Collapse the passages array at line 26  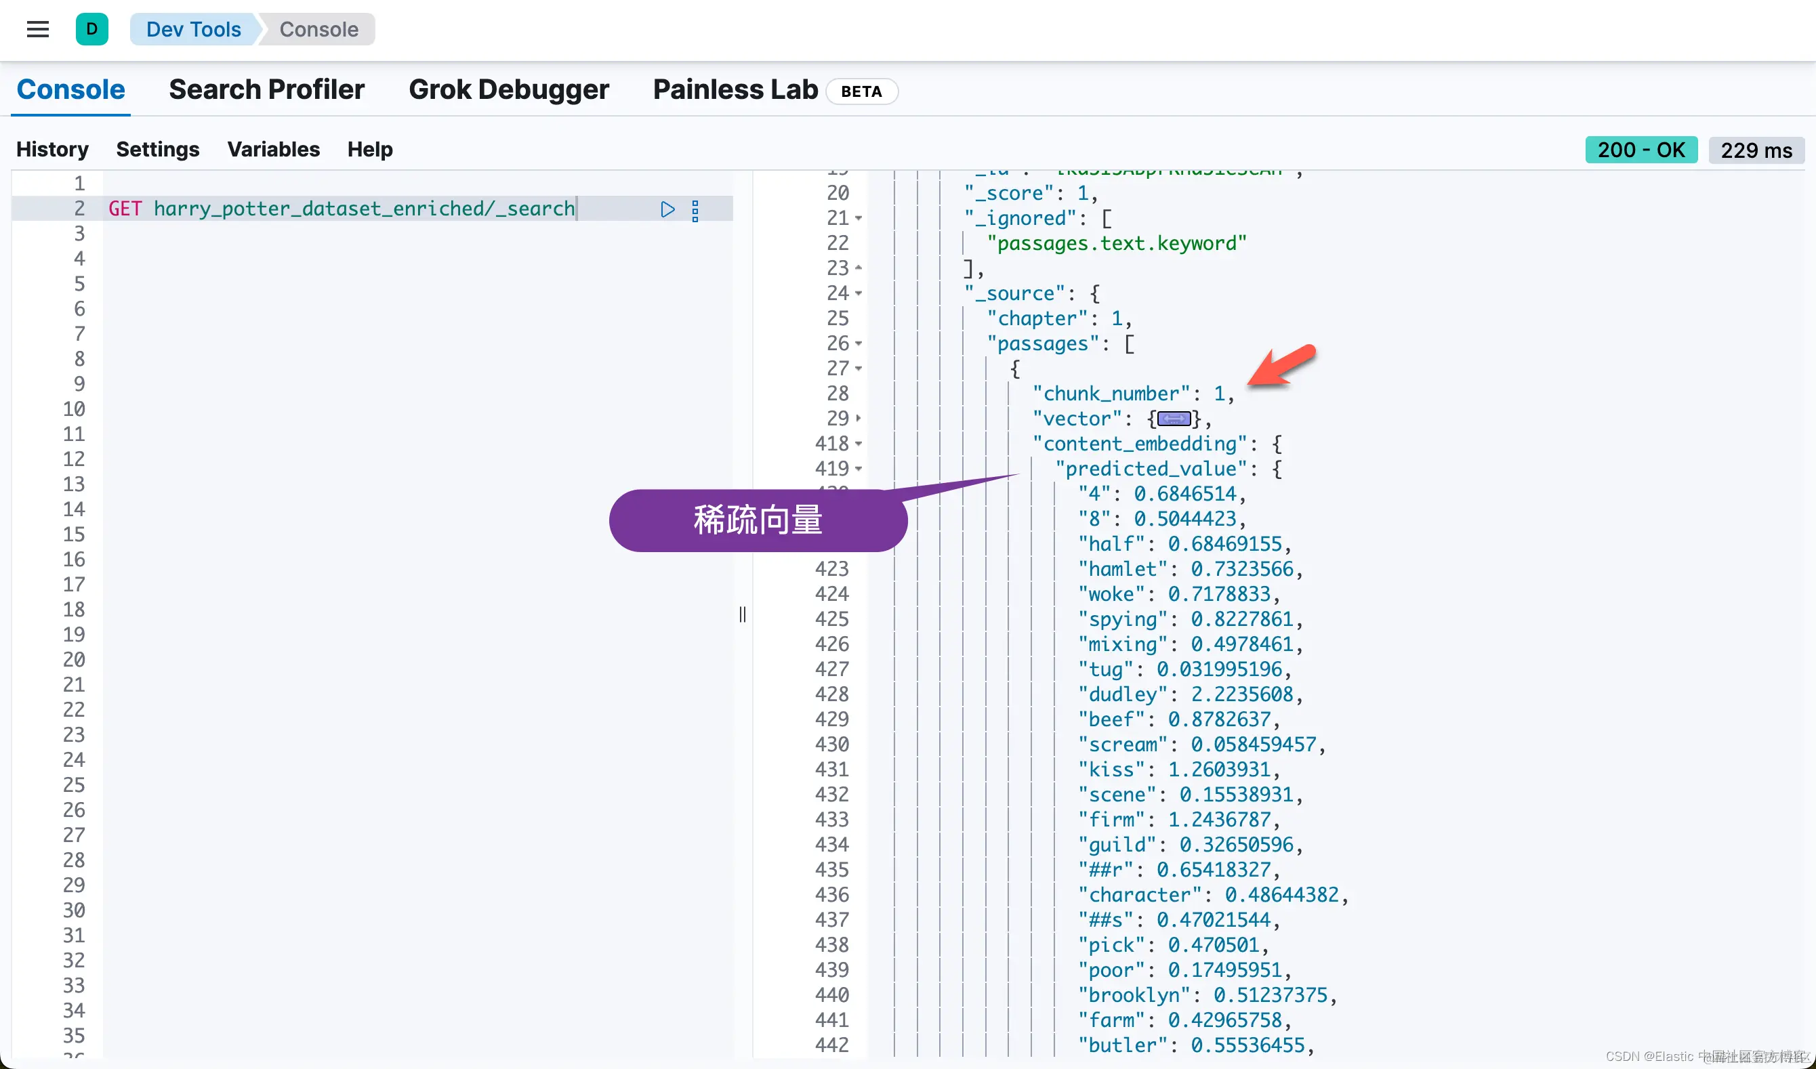pyautogui.click(x=859, y=343)
